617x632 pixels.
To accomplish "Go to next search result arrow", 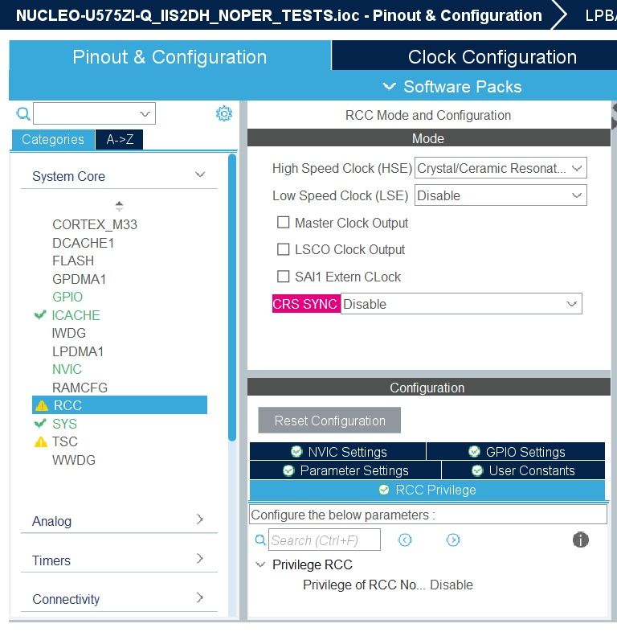I will pyautogui.click(x=453, y=540).
